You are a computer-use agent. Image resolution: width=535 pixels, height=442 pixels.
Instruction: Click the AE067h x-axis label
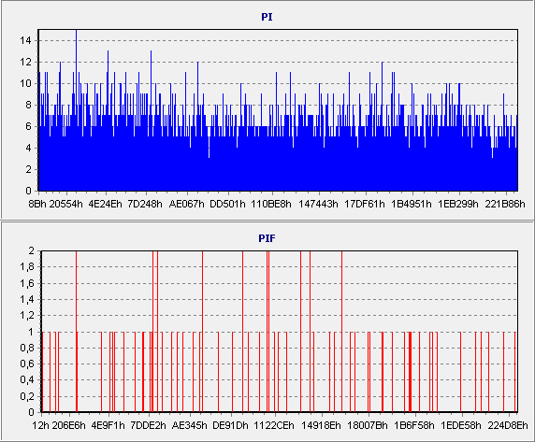point(187,204)
